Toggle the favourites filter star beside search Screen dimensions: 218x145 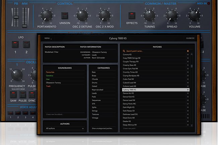point(188,51)
